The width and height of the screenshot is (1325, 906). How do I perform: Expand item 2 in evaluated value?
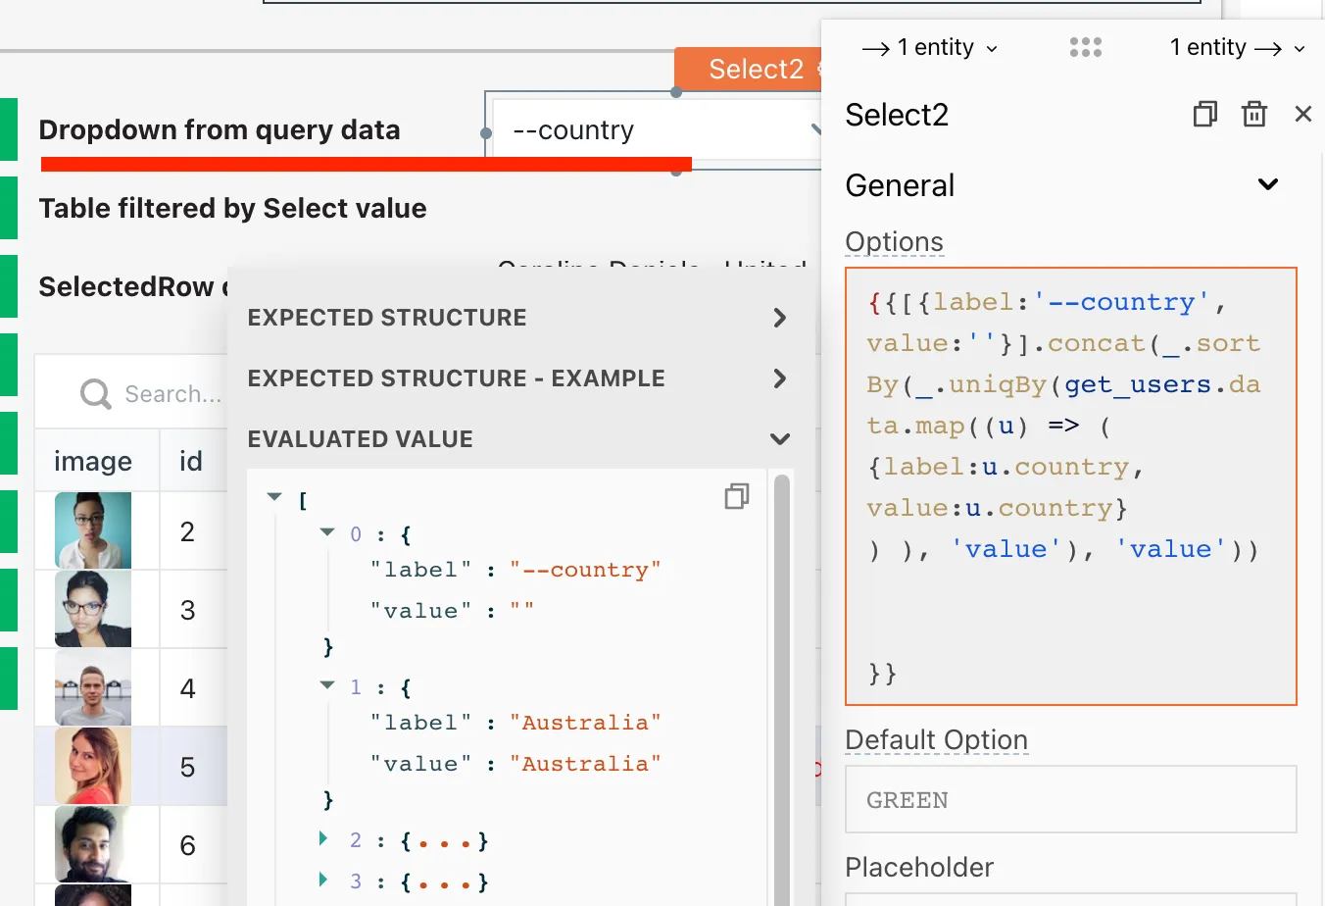(x=324, y=839)
